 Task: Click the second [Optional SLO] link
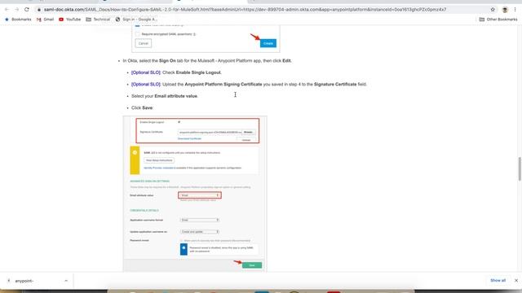146,85
